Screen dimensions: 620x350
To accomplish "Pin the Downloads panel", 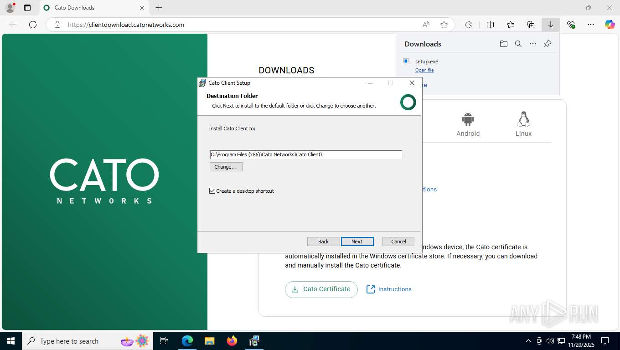I will (548, 44).
